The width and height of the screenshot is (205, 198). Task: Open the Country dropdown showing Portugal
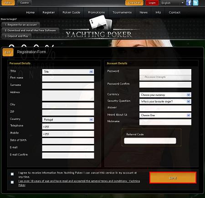(x=68, y=119)
